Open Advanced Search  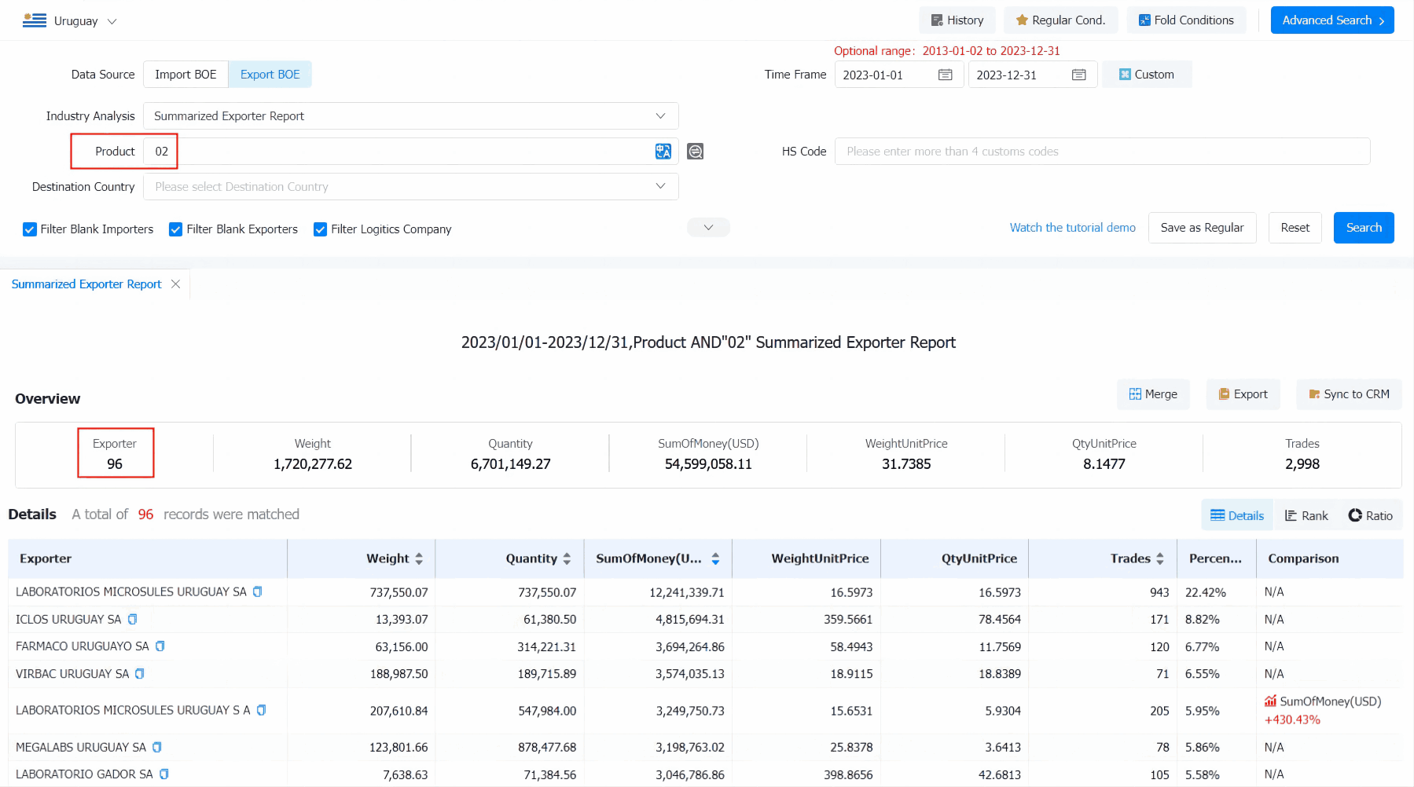pyautogui.click(x=1332, y=20)
